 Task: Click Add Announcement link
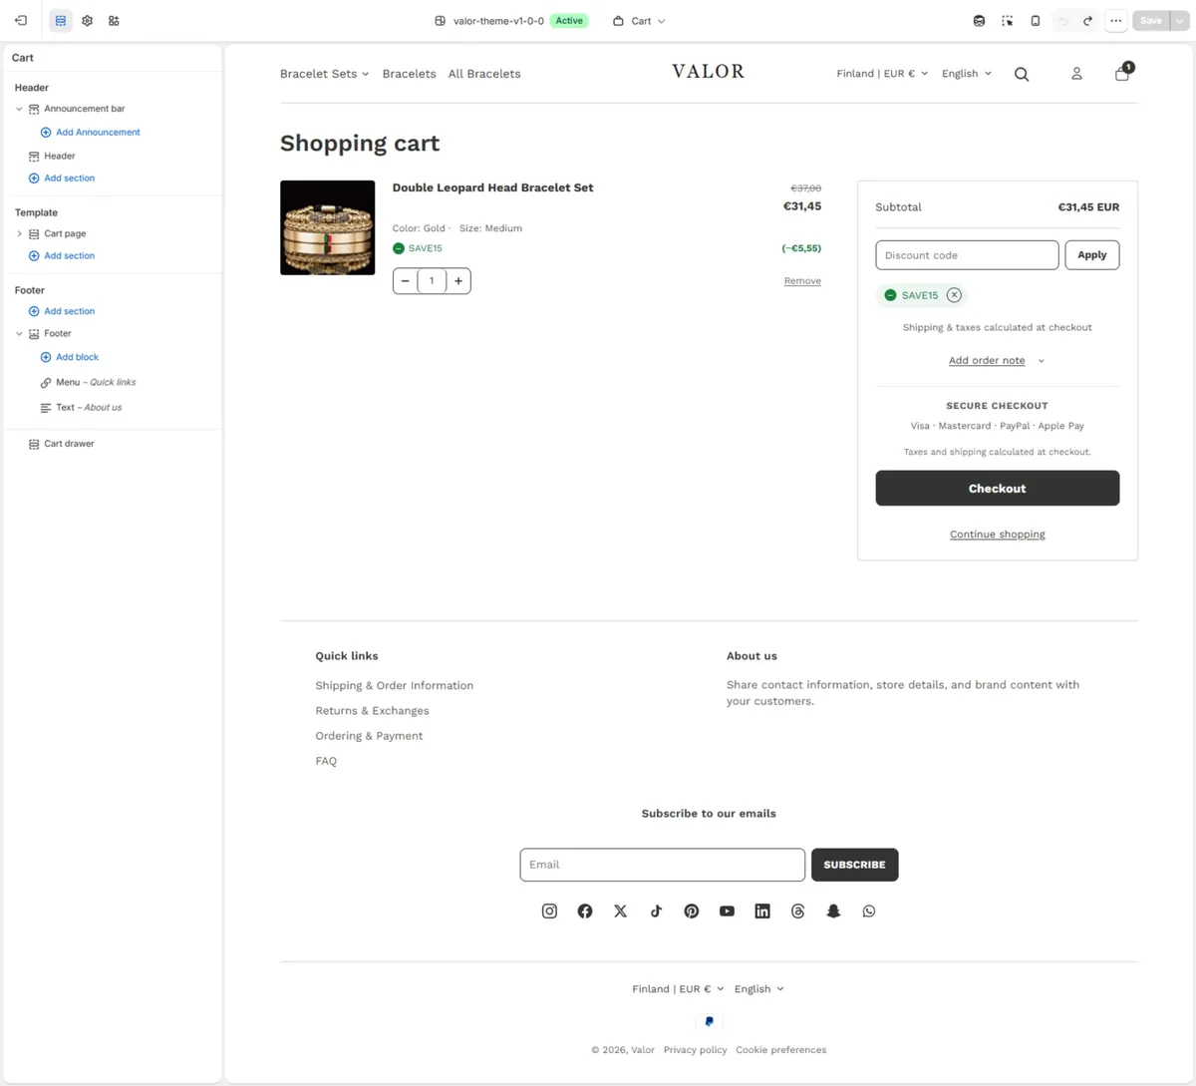tap(90, 133)
